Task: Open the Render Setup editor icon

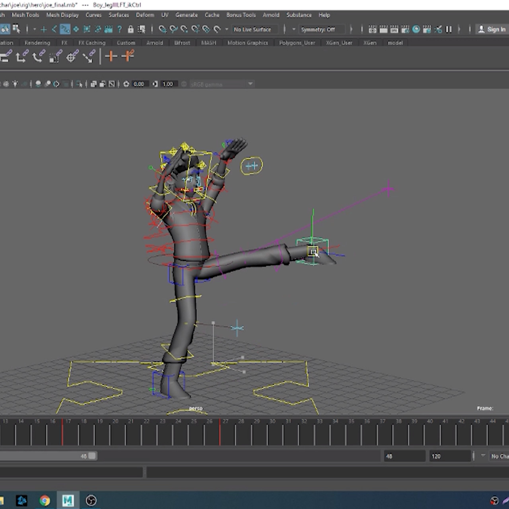Action: point(427,29)
